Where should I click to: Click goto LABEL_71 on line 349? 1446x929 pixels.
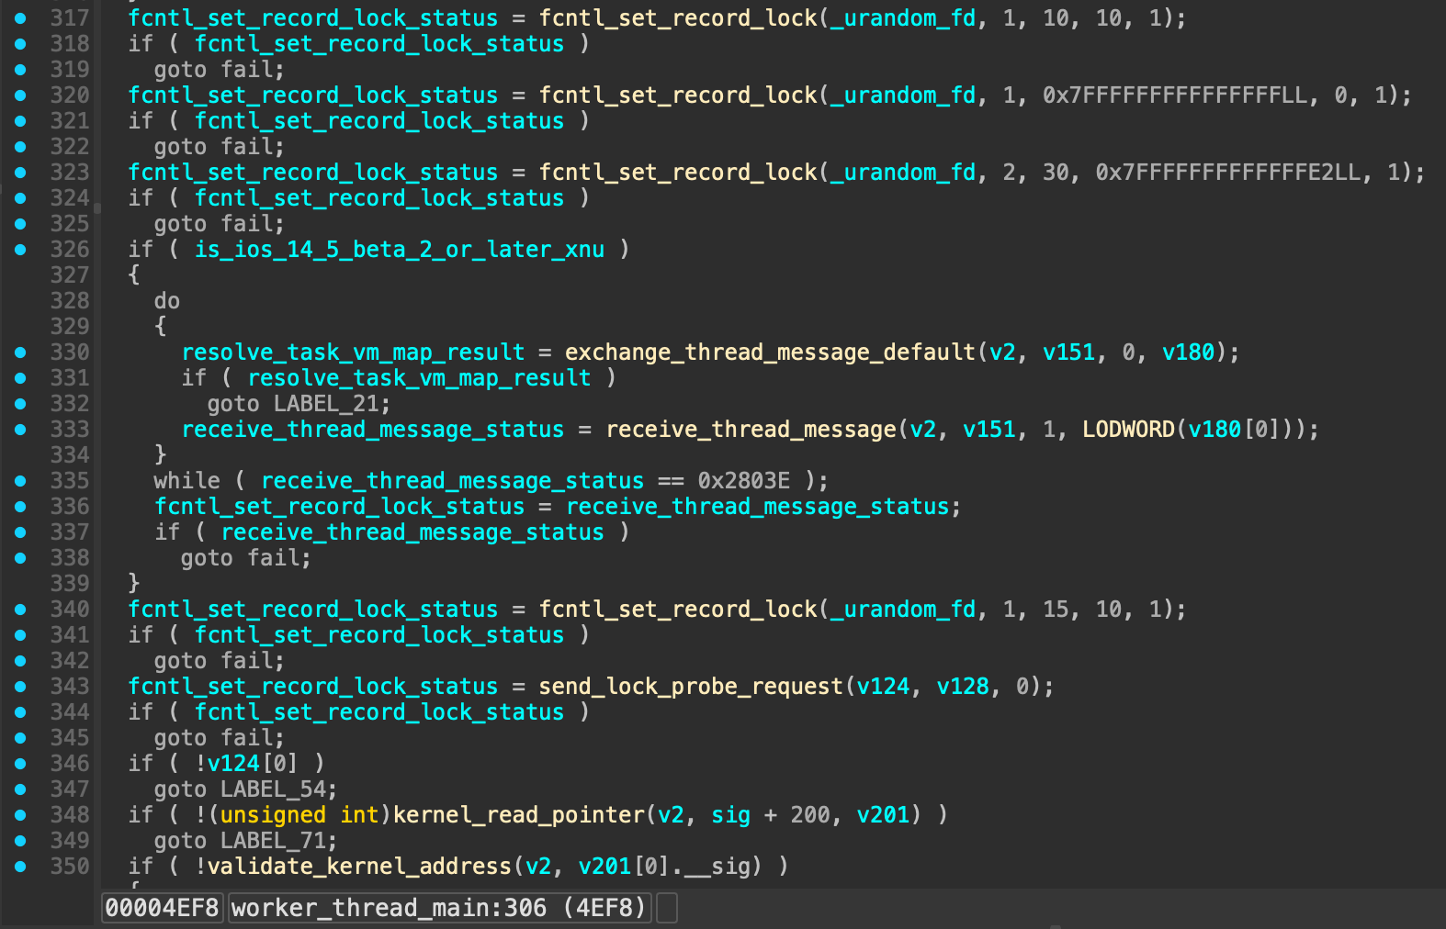pos(245,841)
